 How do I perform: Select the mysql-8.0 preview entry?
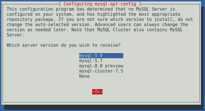point(101,66)
